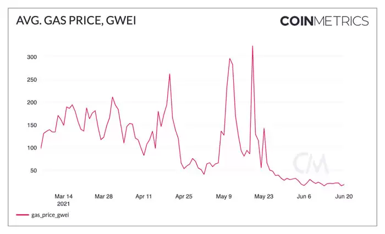Image resolution: width=385 pixels, height=234 pixels.
Task: Click the Mar 14 date label
Action: [64, 196]
